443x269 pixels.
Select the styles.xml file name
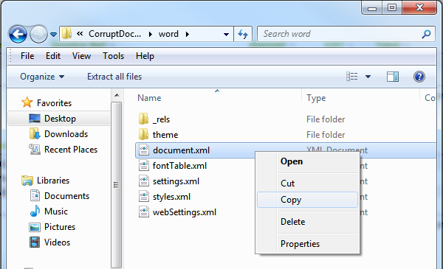coord(171,197)
